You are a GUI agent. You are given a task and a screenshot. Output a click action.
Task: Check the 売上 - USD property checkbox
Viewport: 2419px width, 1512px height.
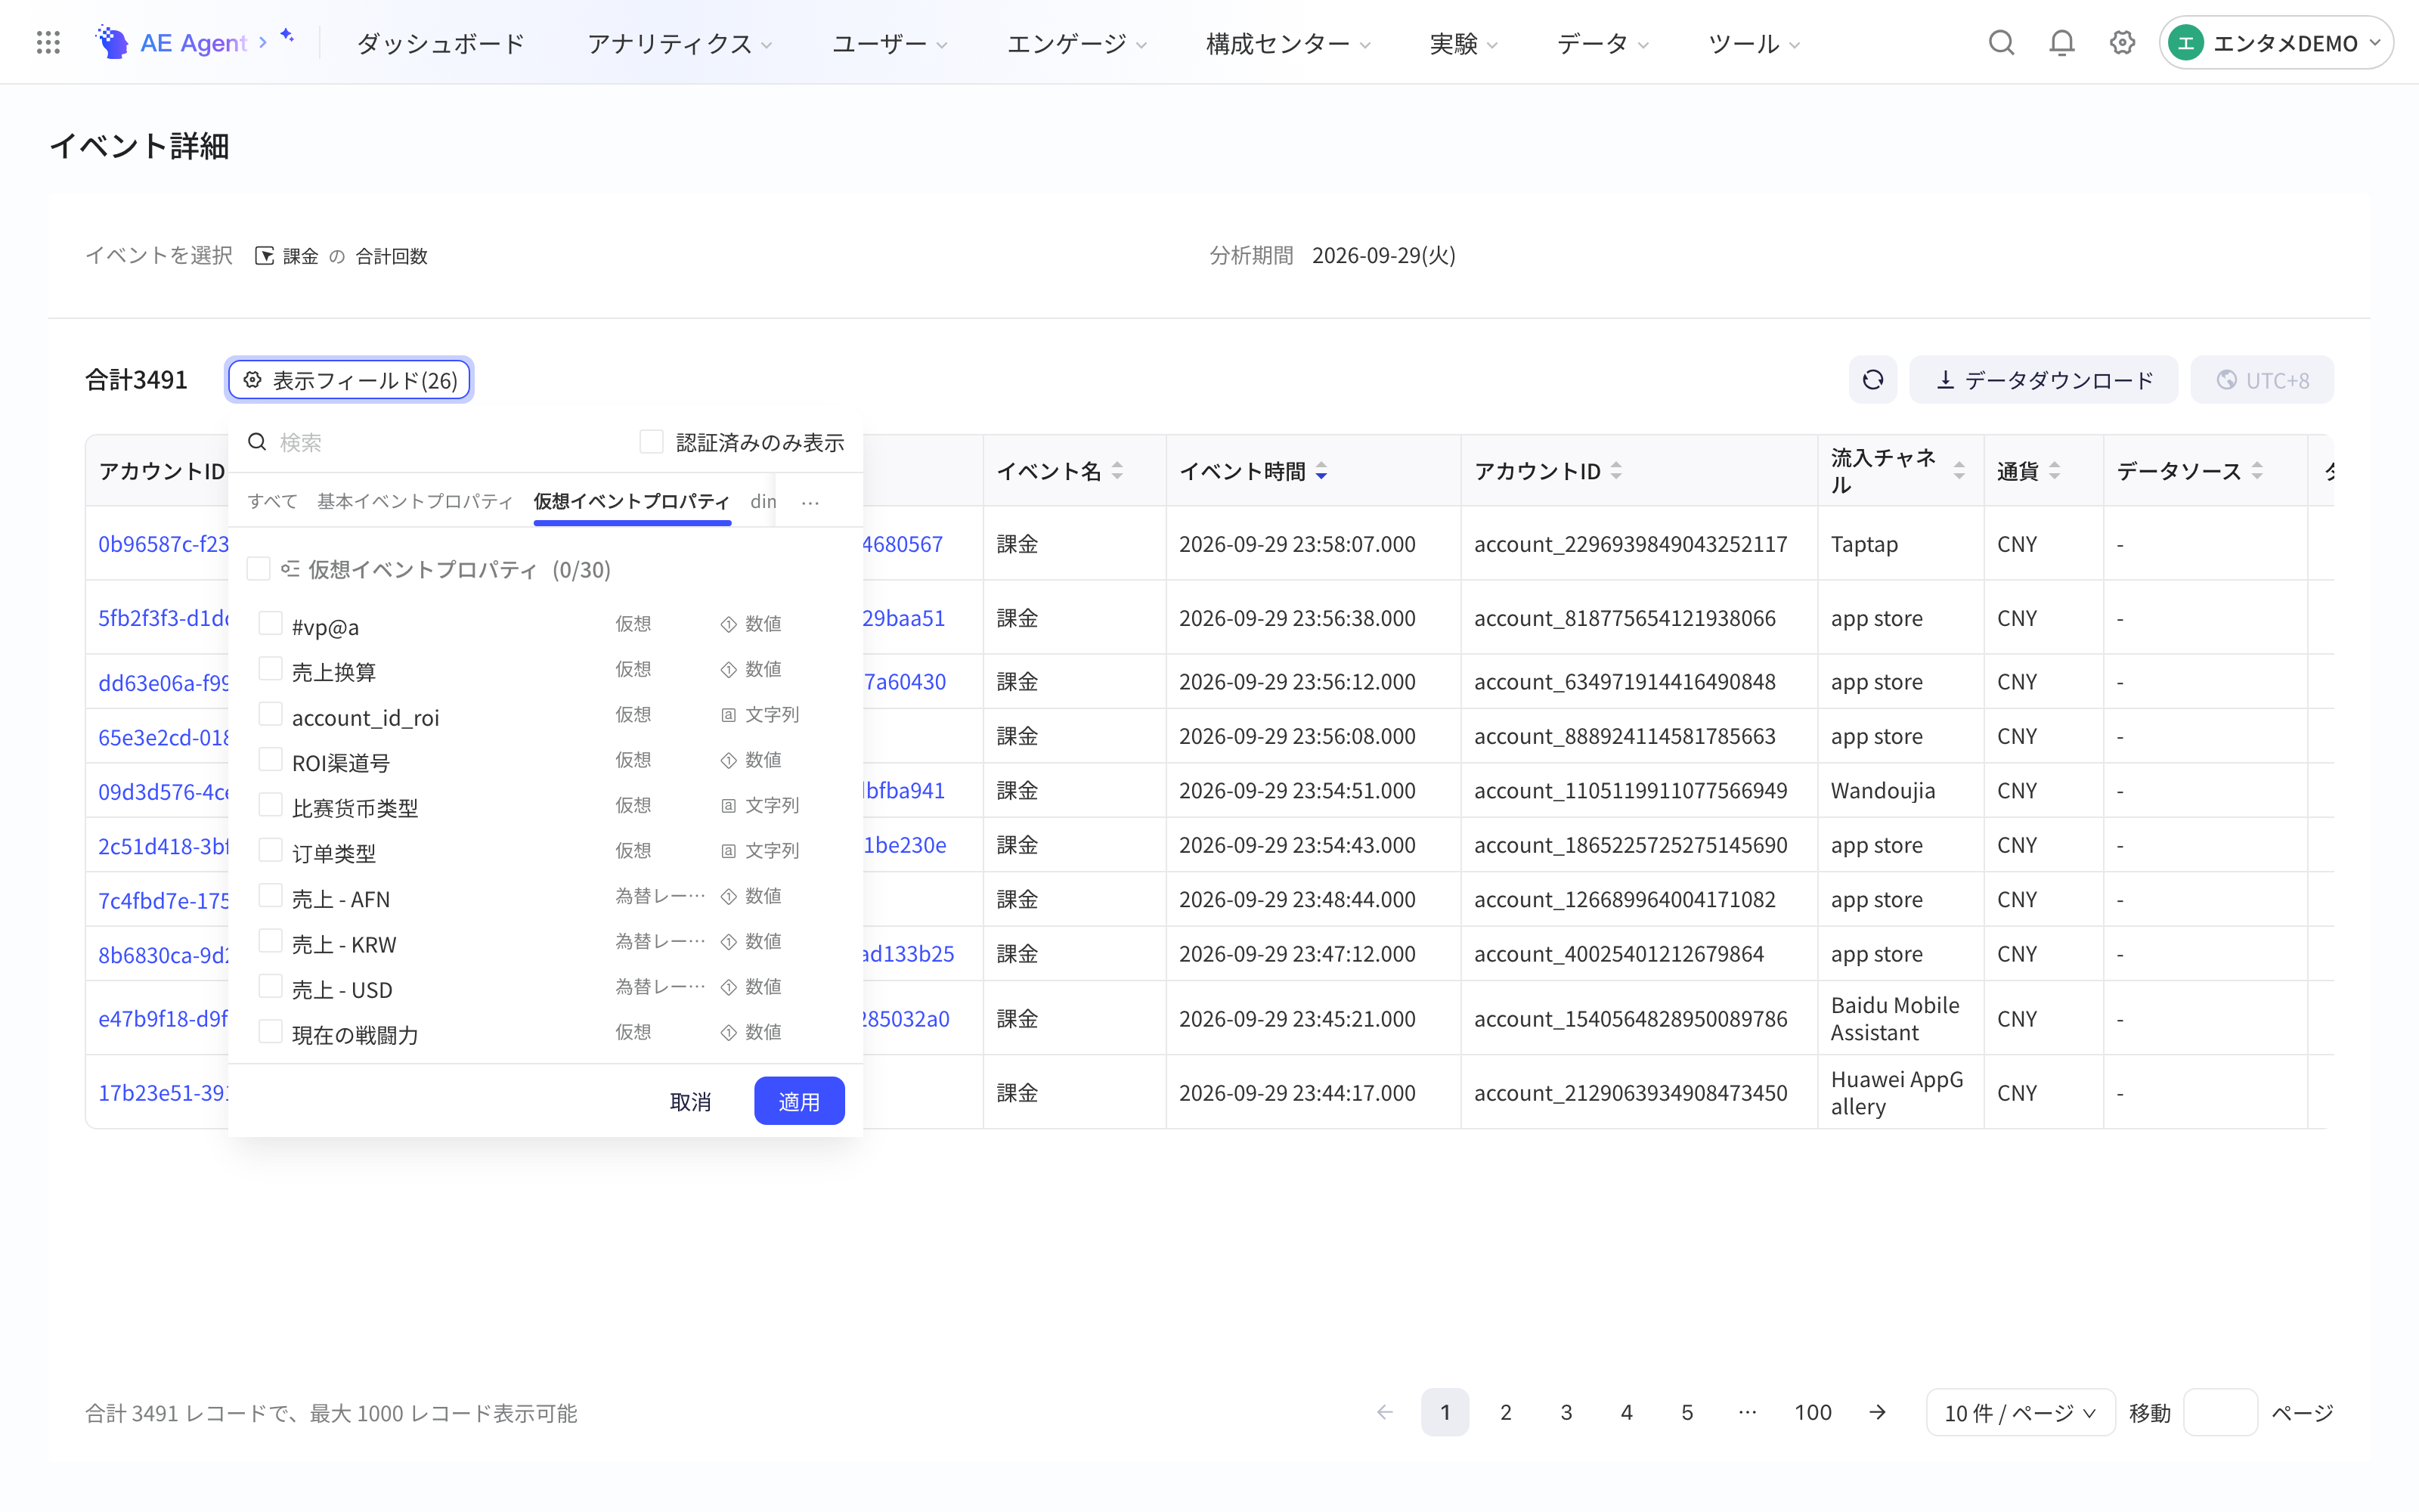click(270, 986)
